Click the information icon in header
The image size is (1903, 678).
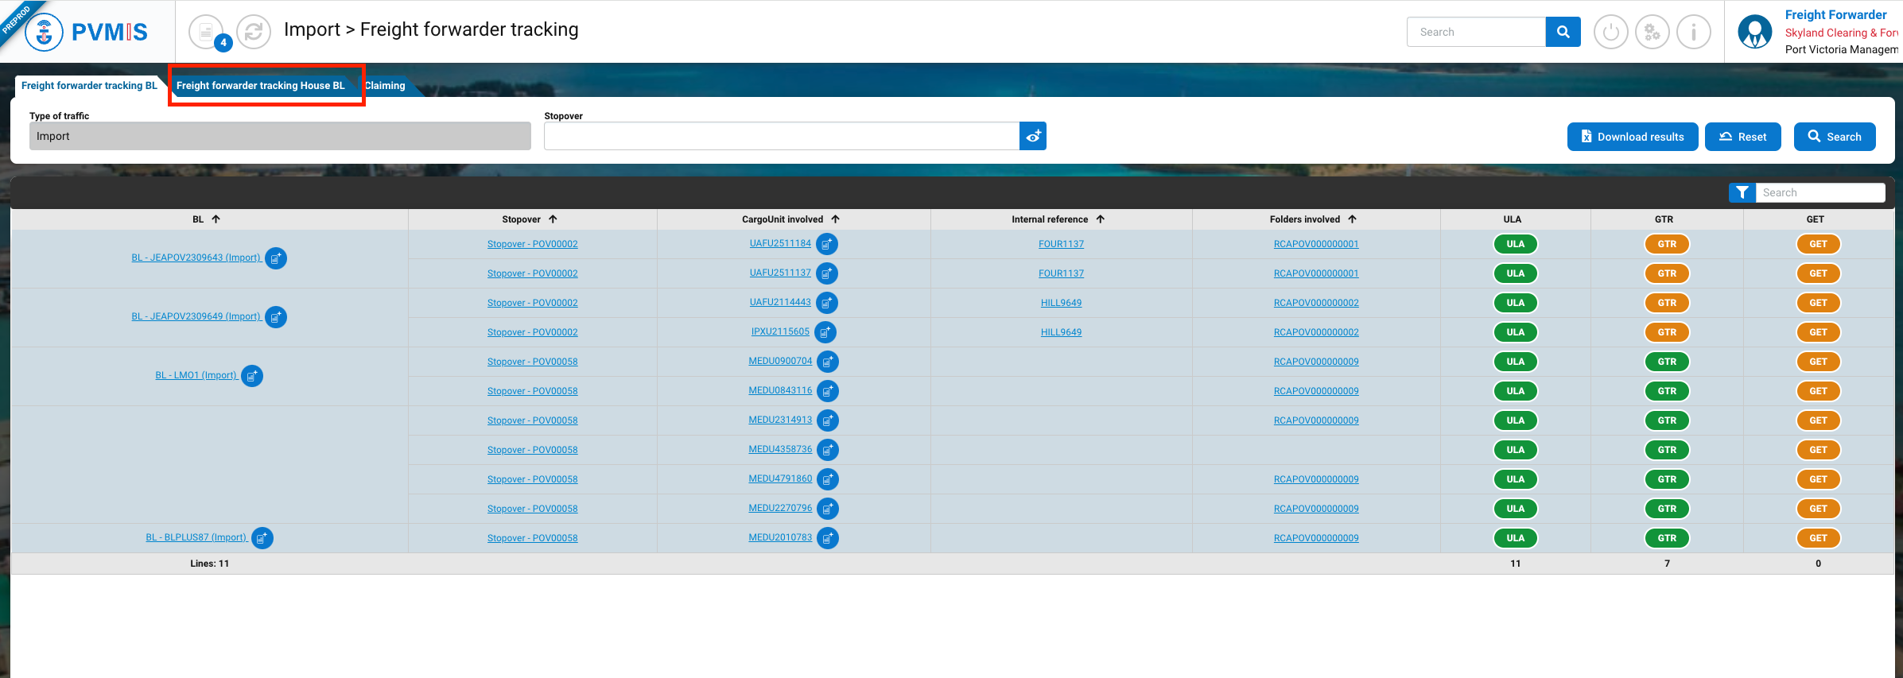click(1693, 32)
